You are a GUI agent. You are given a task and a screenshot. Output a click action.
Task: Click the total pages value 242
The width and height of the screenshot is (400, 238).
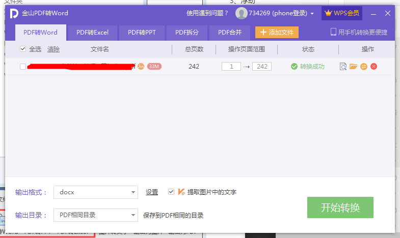pos(194,67)
